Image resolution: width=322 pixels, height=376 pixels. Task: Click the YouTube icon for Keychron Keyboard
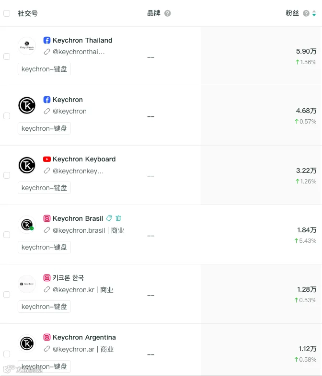coord(47,159)
